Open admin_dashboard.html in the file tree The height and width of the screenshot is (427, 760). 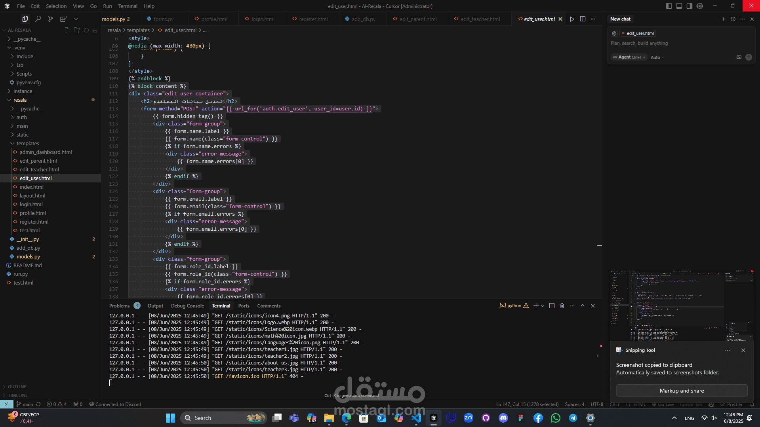pos(46,152)
